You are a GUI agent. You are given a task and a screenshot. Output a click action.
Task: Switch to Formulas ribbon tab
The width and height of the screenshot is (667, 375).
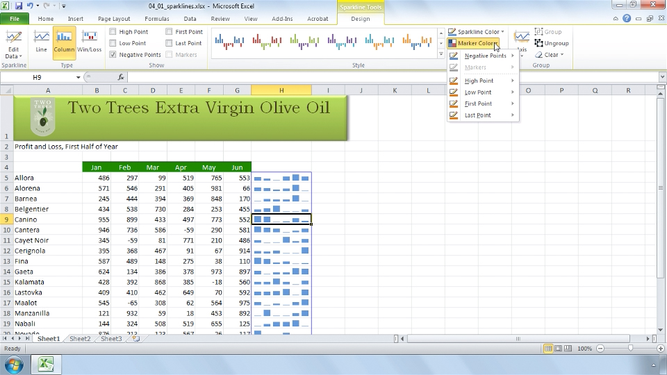point(156,19)
